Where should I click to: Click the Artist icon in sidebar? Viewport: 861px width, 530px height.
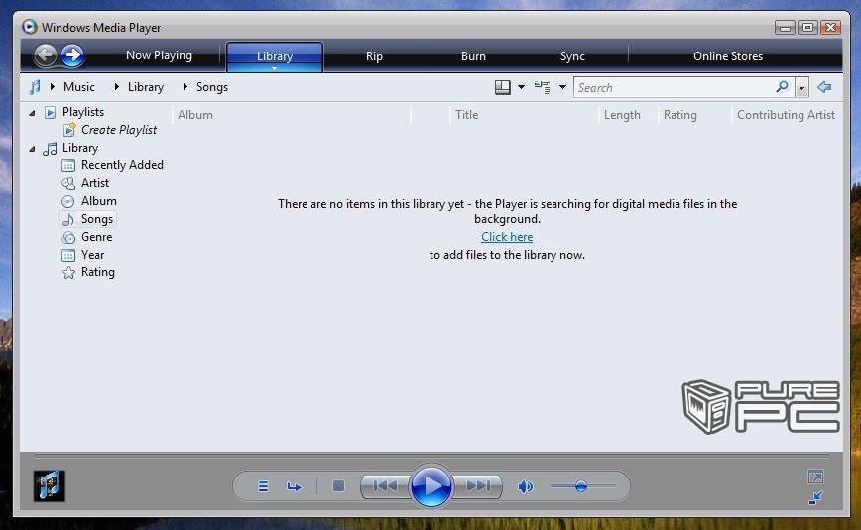pyautogui.click(x=68, y=184)
